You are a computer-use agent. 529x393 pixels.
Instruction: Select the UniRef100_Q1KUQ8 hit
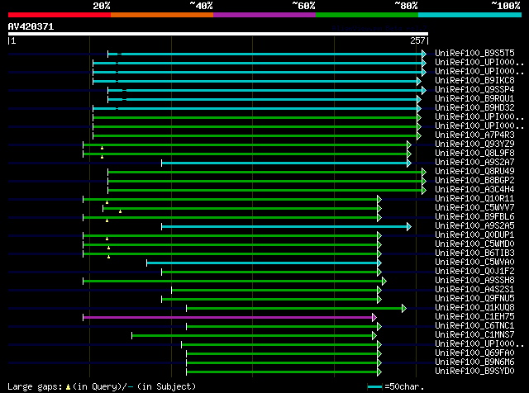(474, 308)
